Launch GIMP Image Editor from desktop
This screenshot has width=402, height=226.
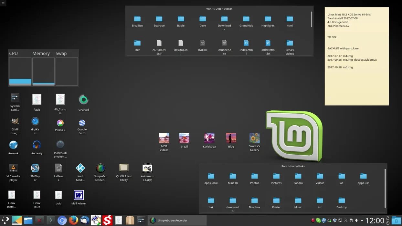[x=15, y=126]
